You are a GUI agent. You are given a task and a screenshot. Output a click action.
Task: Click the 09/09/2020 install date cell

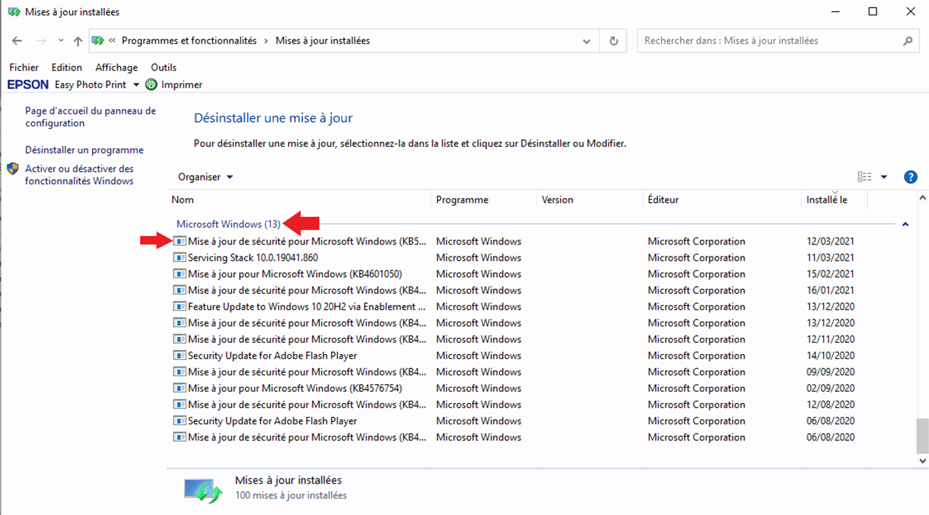pyautogui.click(x=830, y=371)
